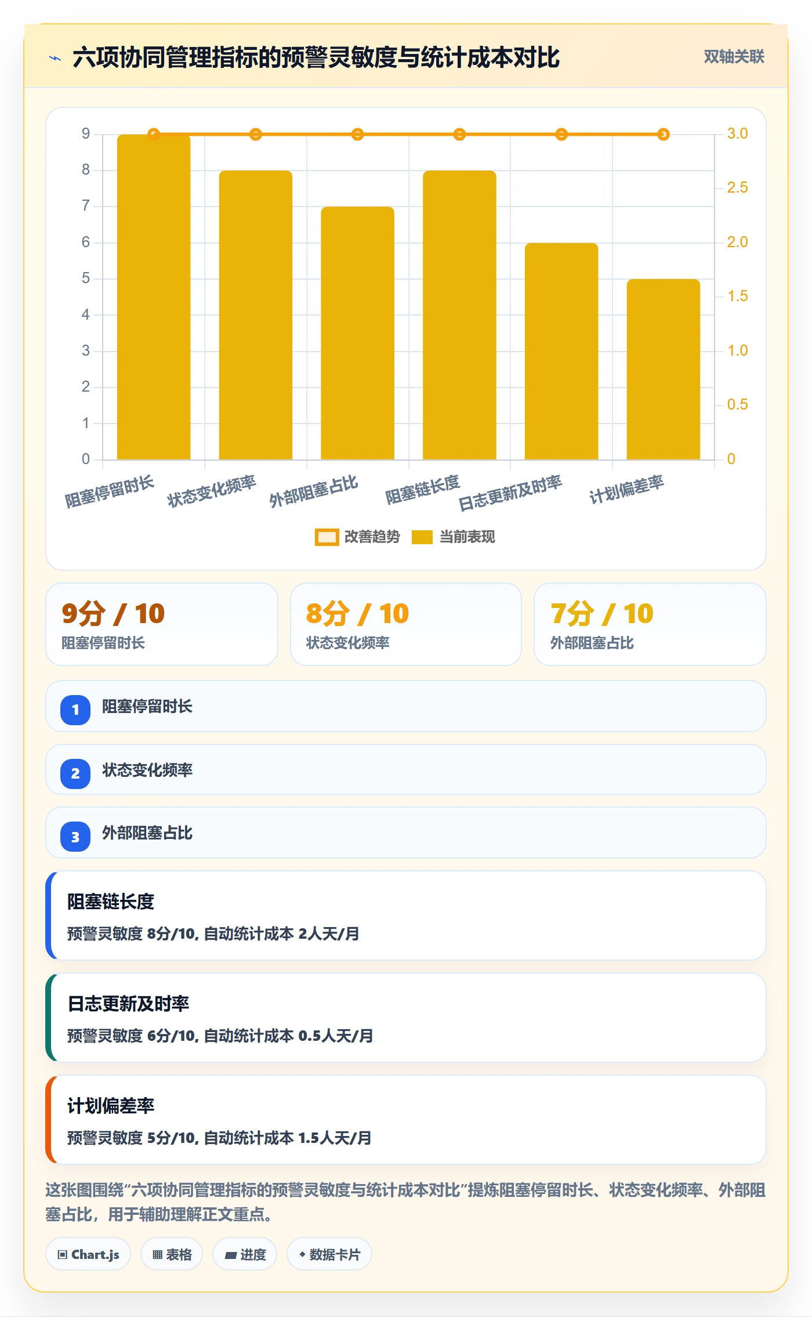
Task: Click the 日志更新及时率 x-axis label
Action: pyautogui.click(x=510, y=493)
